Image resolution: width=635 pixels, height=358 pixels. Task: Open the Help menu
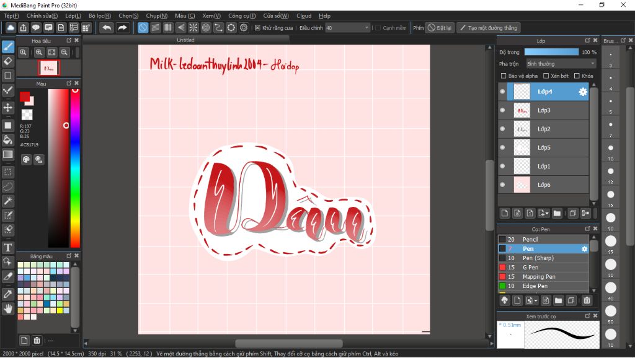pos(324,15)
